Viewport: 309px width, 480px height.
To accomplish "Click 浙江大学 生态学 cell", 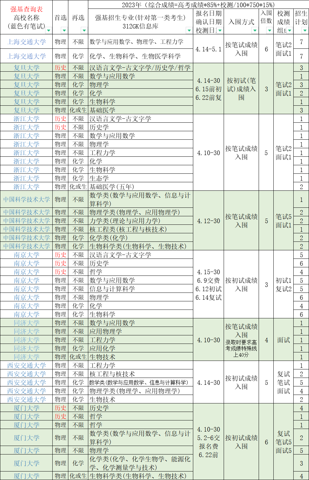I will 141,178.
